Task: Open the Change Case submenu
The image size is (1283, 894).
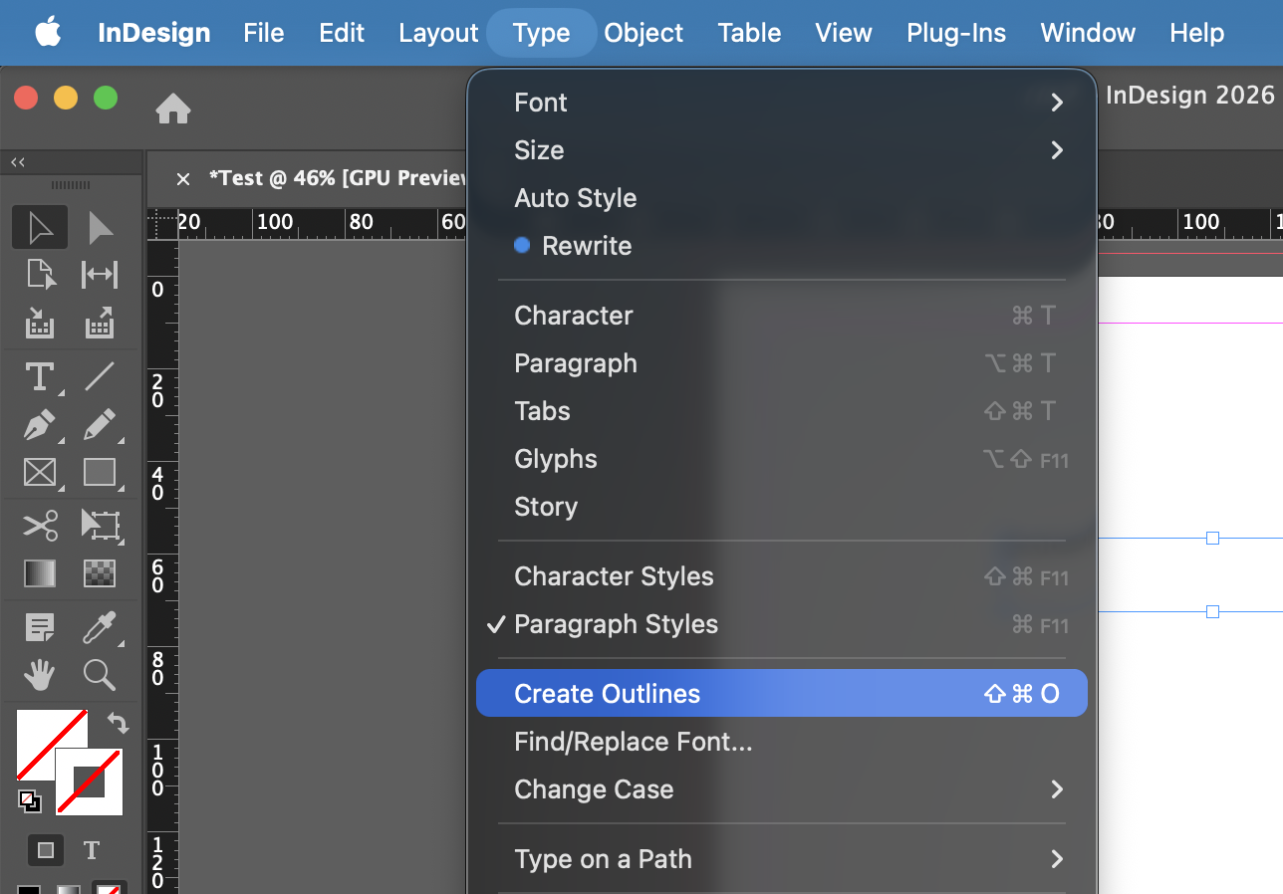Action: point(782,789)
